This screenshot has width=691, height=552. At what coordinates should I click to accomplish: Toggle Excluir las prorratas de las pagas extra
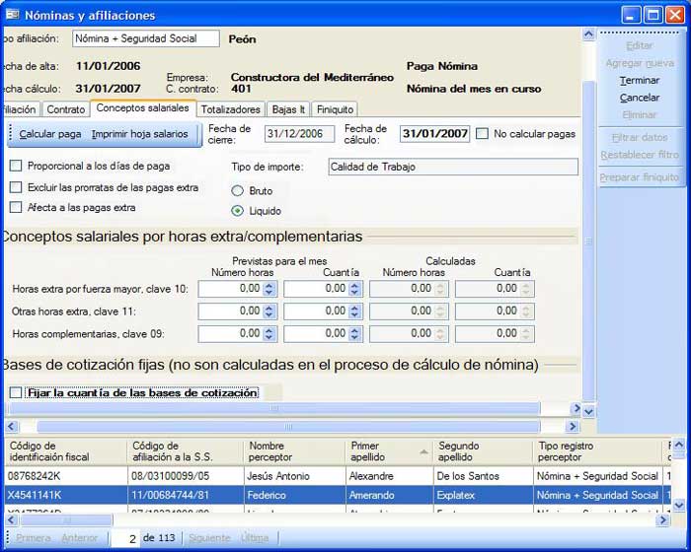pos(16,187)
